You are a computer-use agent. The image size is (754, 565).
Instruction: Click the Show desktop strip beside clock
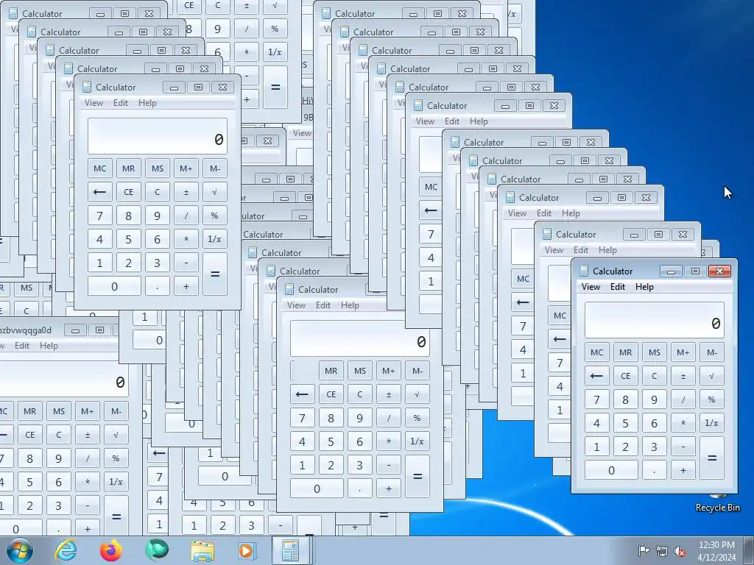(x=749, y=550)
